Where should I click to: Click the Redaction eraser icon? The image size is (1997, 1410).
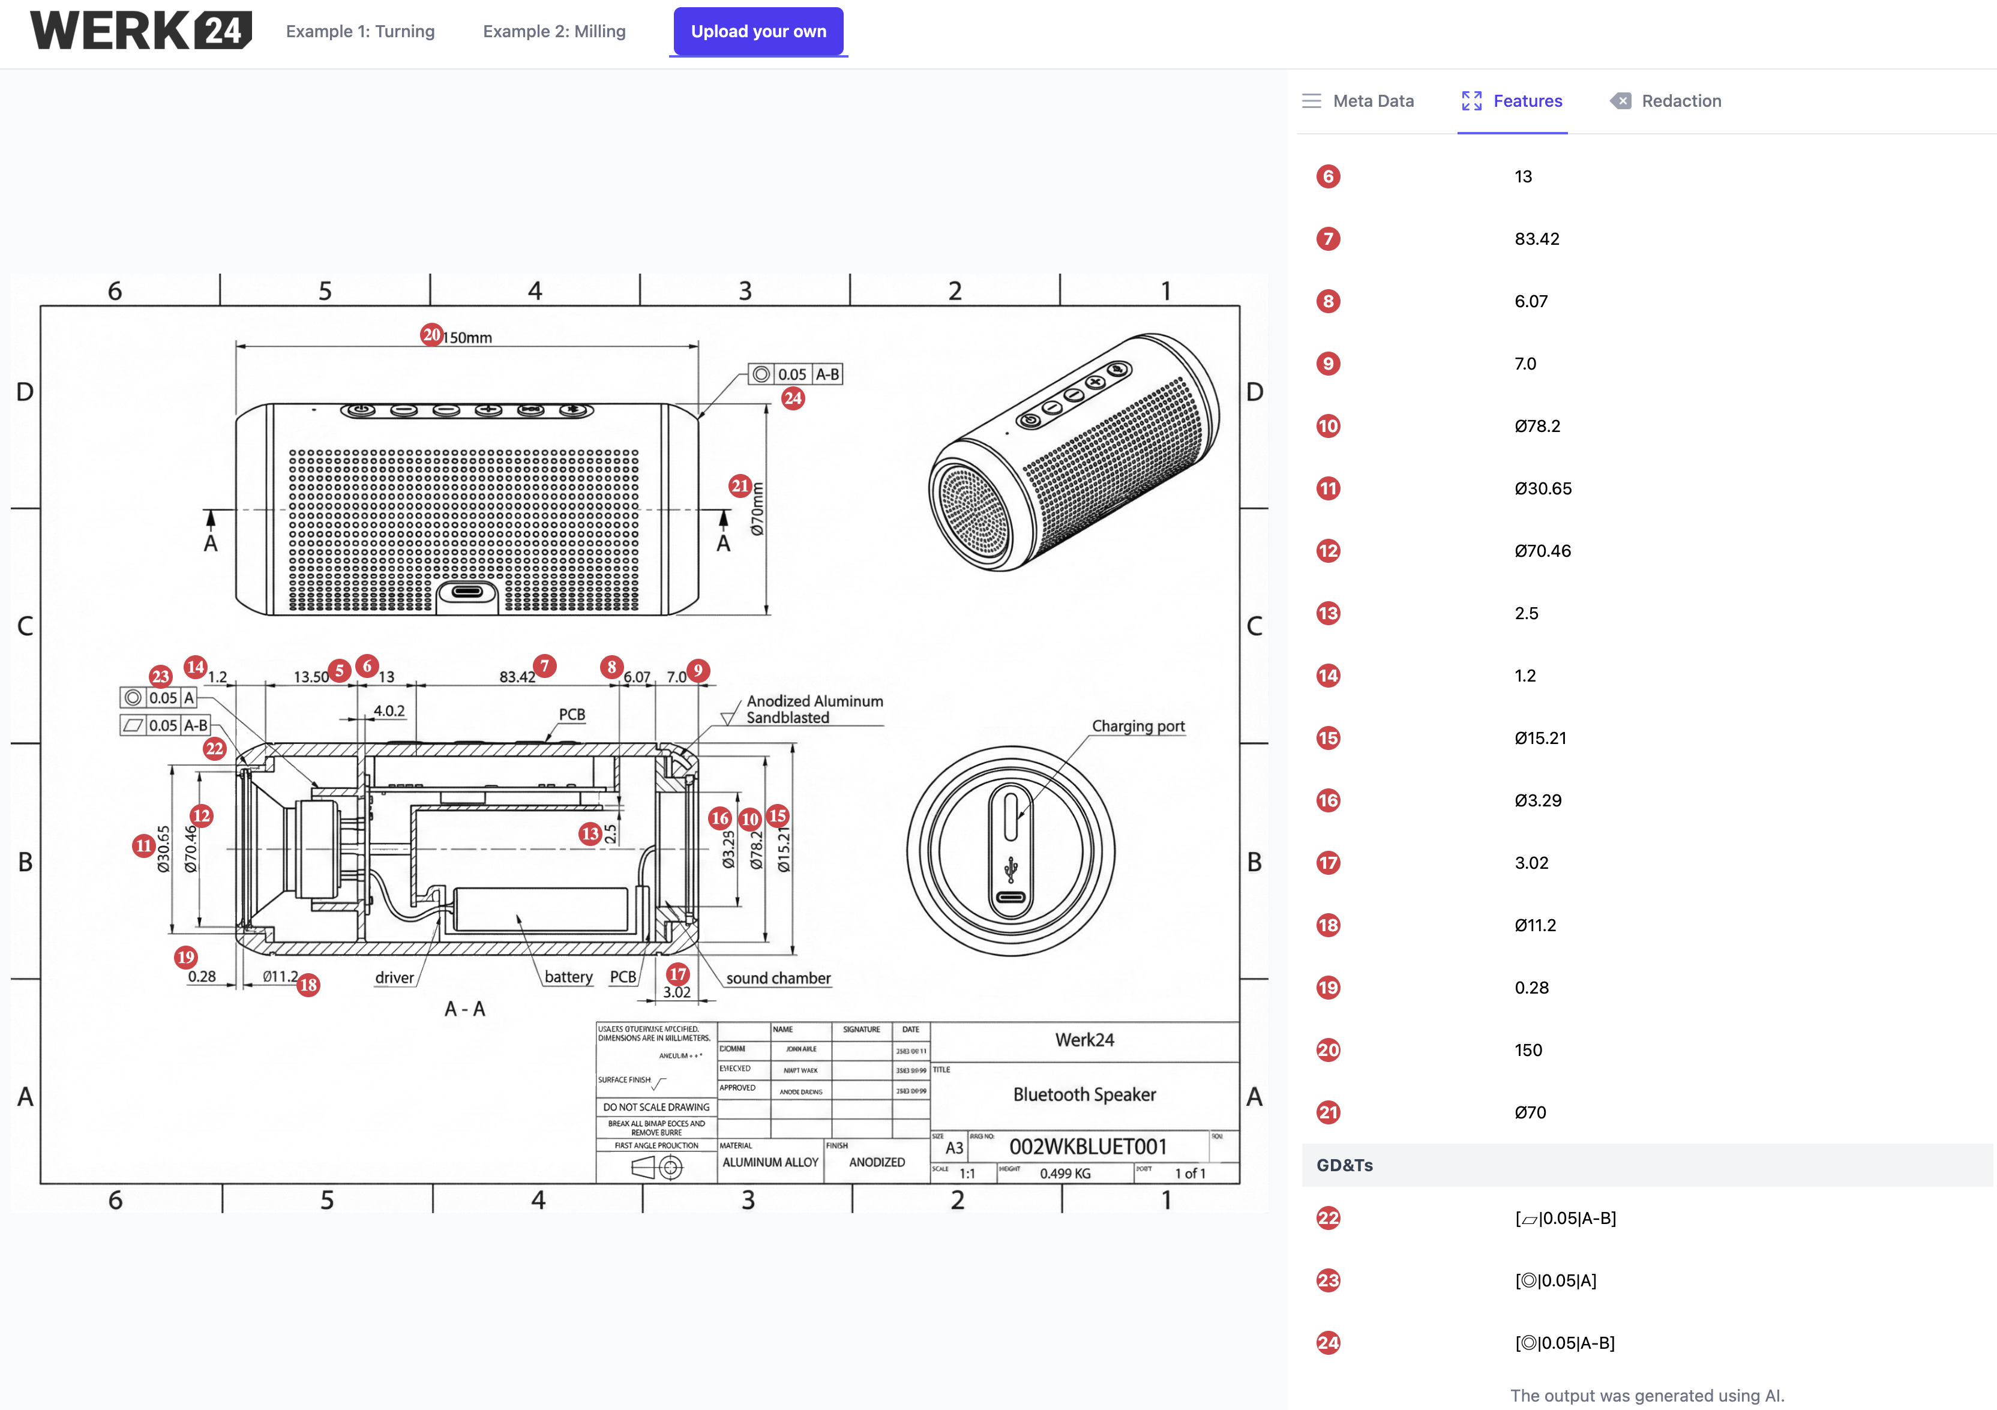click(1620, 101)
